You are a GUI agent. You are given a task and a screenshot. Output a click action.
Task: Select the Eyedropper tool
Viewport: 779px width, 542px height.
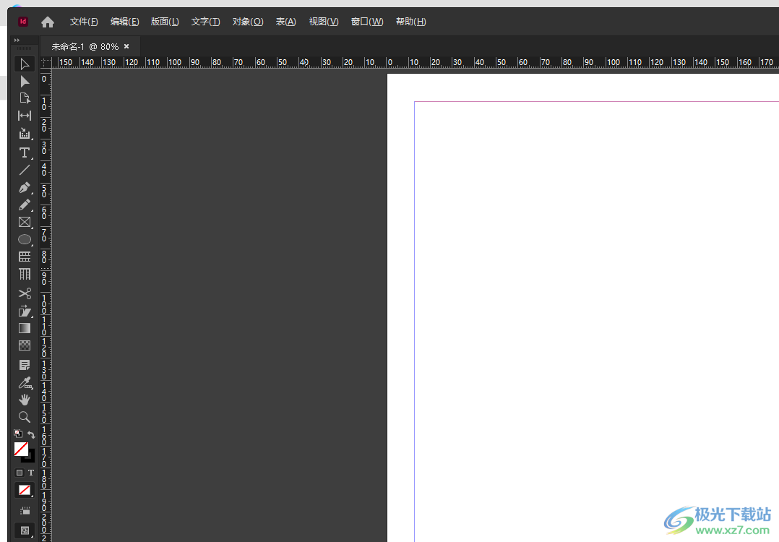coord(25,382)
